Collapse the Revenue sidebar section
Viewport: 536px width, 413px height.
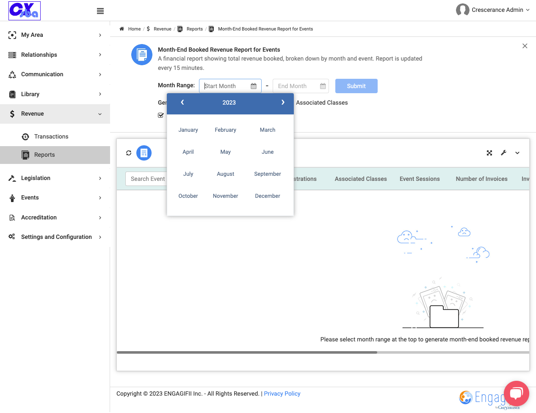(55, 114)
